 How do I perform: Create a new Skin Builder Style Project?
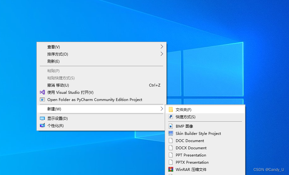coord(205,133)
